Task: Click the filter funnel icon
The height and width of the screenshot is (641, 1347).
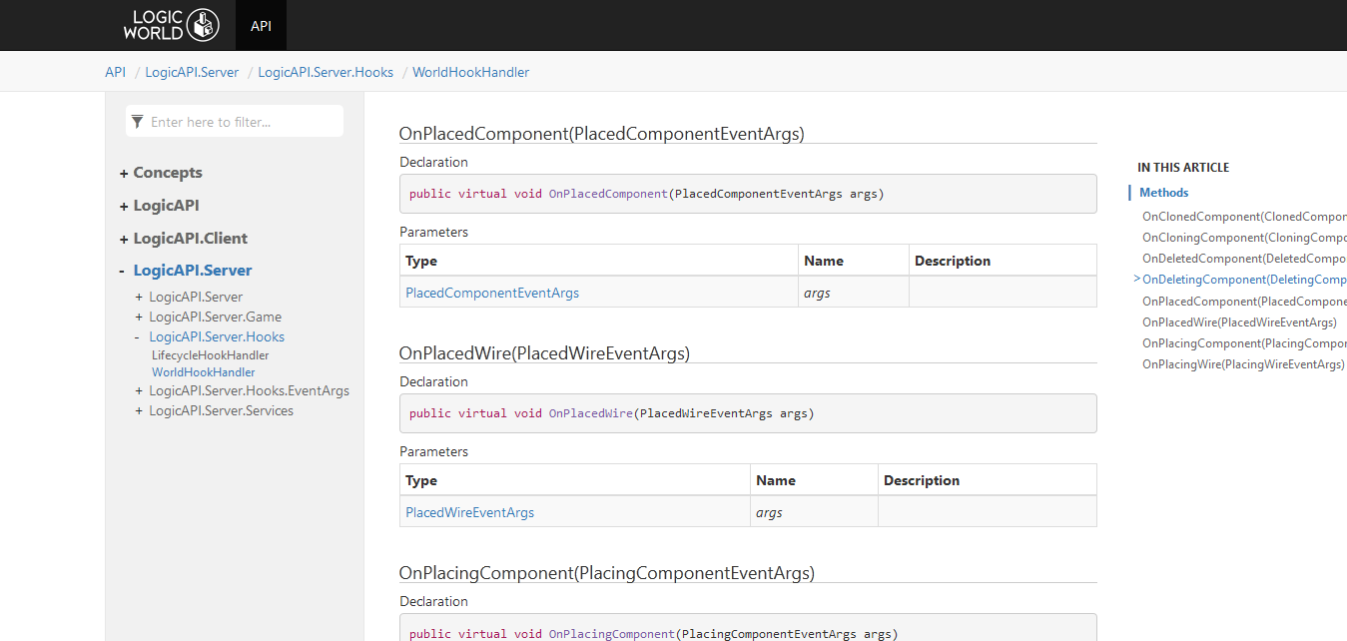Action: coord(138,122)
